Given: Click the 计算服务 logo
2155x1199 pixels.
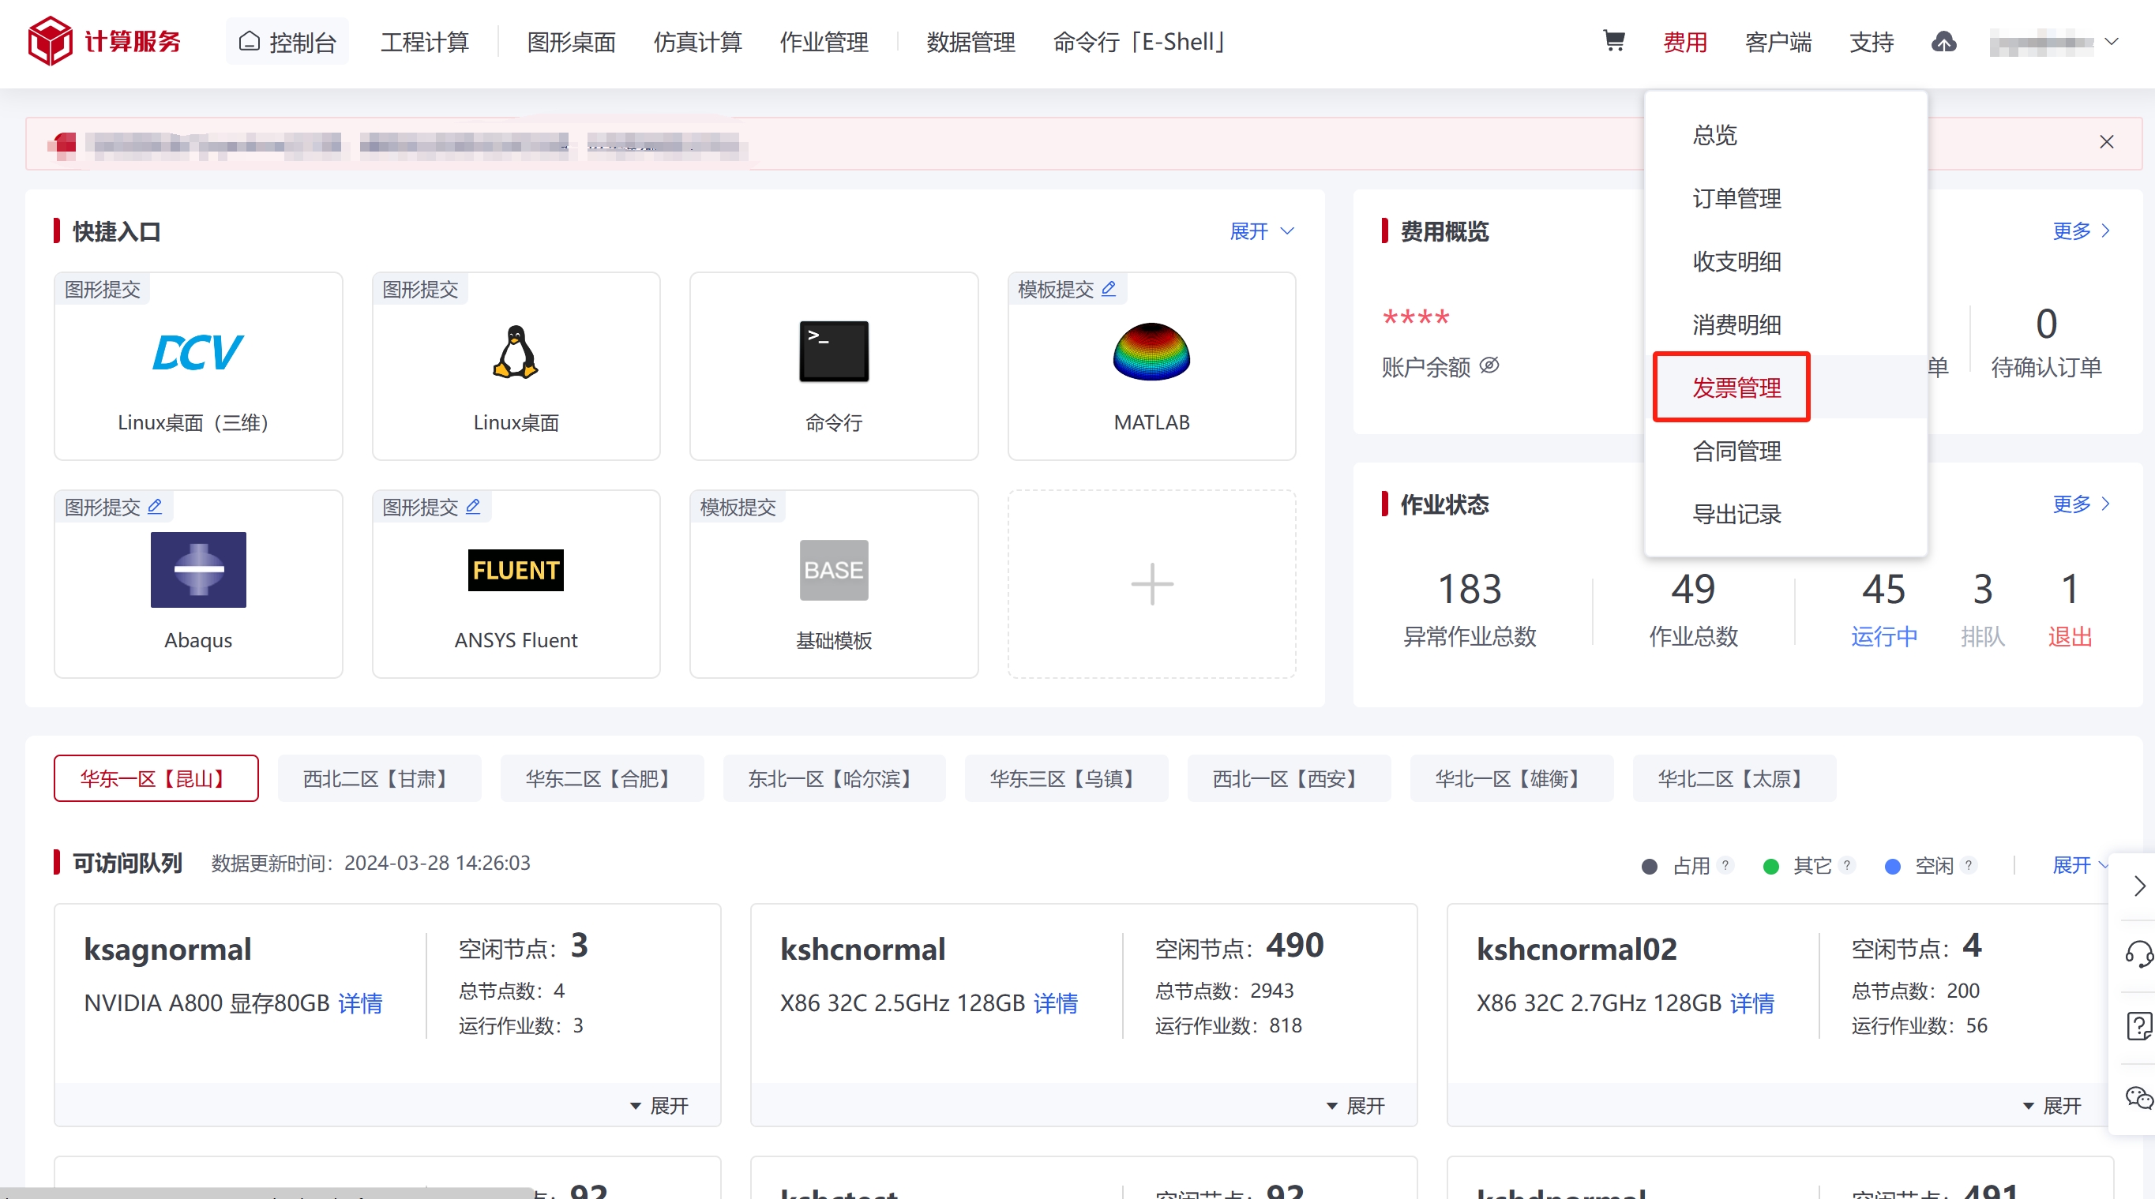Looking at the screenshot, I should 103,41.
